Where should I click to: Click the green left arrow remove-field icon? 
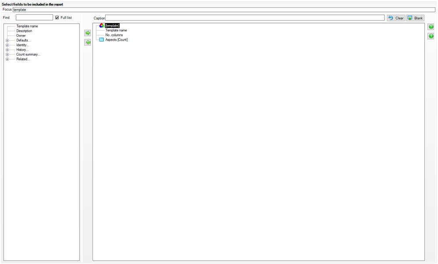point(88,42)
